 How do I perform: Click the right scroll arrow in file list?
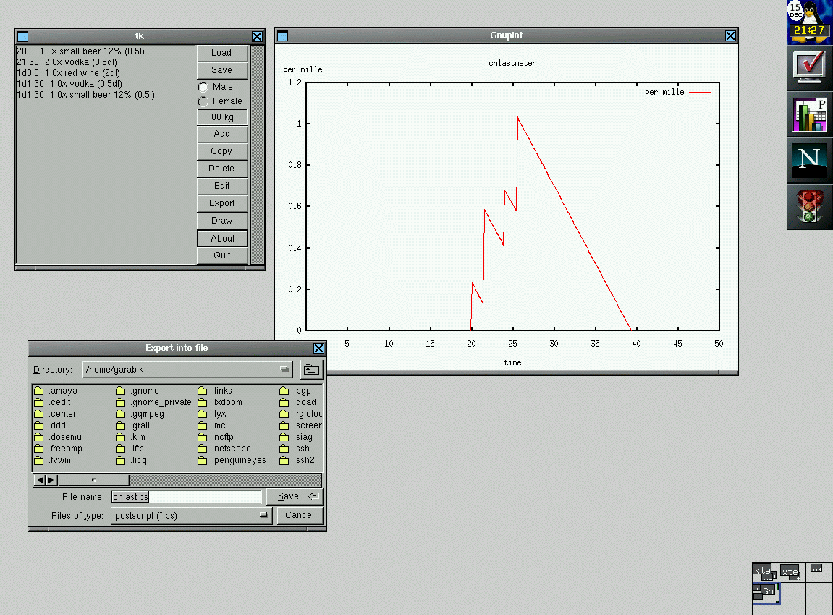coord(52,480)
